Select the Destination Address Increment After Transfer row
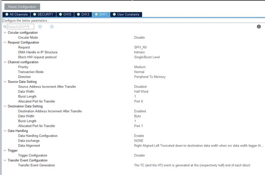Screen dimensions: 265x175 [x=134, y=111]
